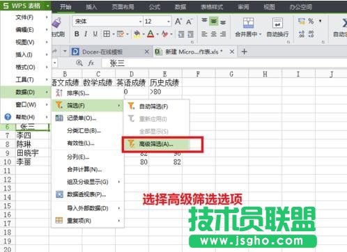Screen dimensions: 347x252
Task: Click the Format Painter brush icon
Action: [x=56, y=23]
